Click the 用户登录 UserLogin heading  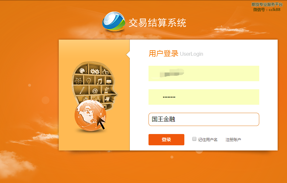click(x=176, y=54)
